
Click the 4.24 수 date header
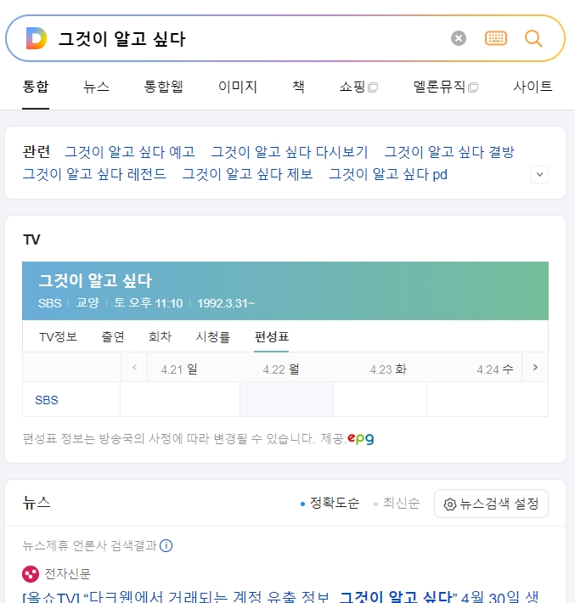click(495, 369)
